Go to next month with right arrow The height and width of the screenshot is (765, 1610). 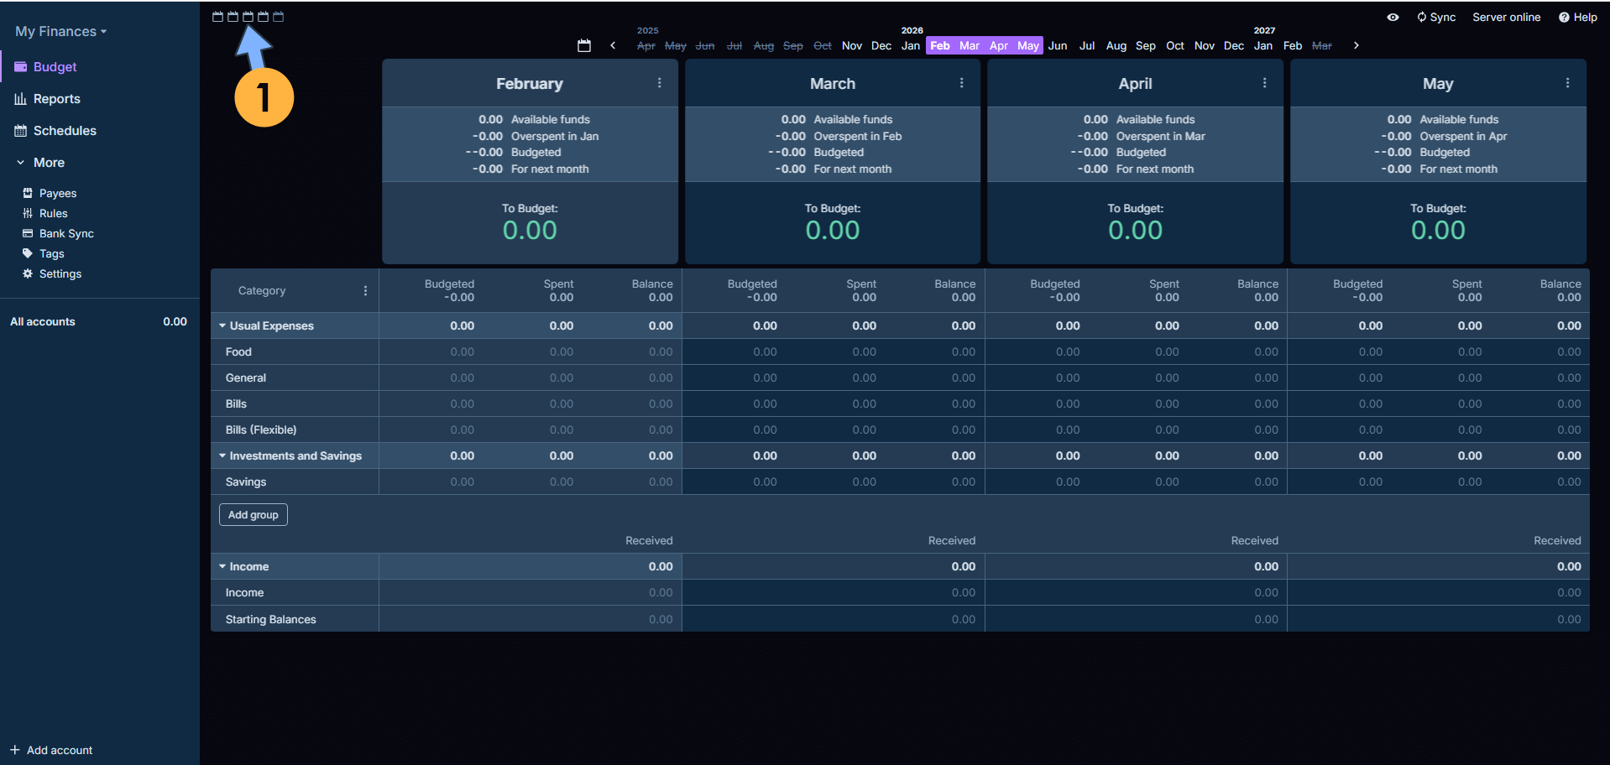pyautogui.click(x=1356, y=45)
